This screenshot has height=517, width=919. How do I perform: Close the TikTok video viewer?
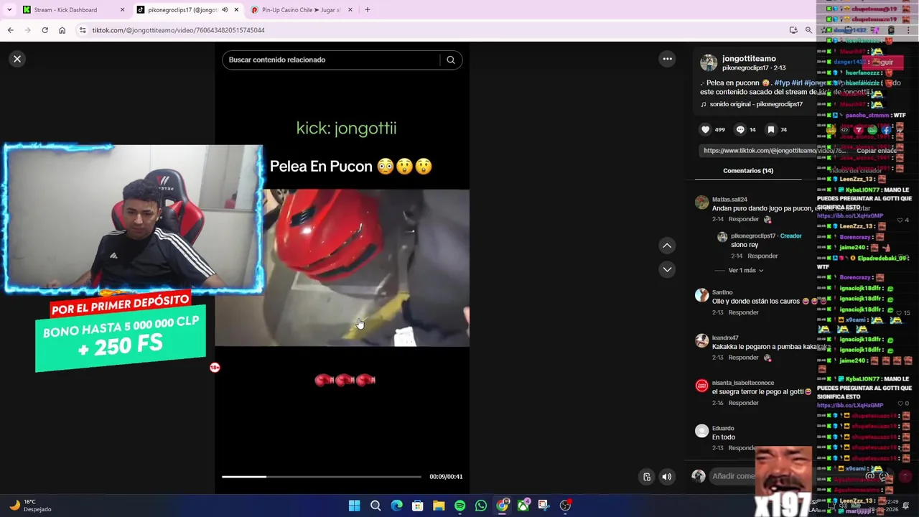pos(17,60)
